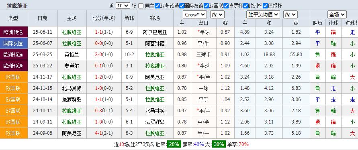Click the 比分(半场) column header
The height and width of the screenshot is (150, 358).
point(104,18)
